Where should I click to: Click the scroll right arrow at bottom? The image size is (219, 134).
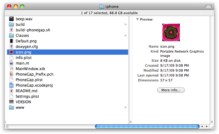point(206,126)
